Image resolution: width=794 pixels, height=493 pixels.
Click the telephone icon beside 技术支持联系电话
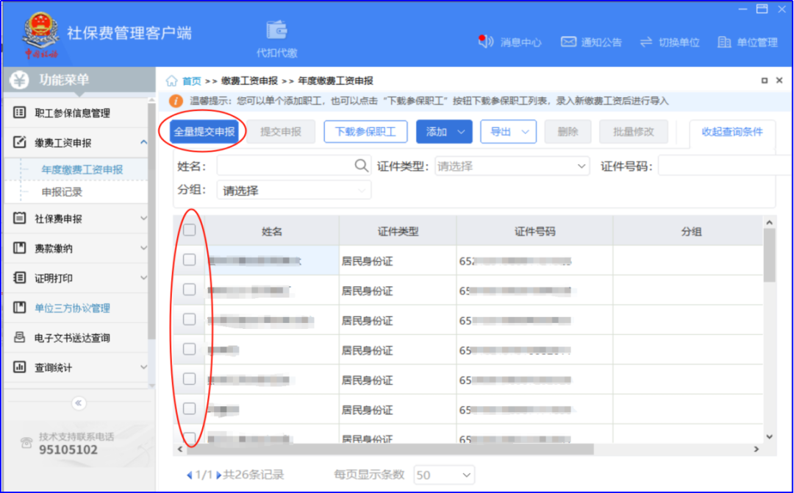pos(26,443)
